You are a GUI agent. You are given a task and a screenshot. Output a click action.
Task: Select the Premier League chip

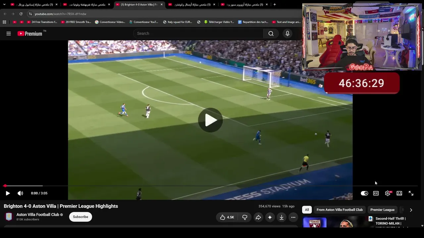pos(382,210)
